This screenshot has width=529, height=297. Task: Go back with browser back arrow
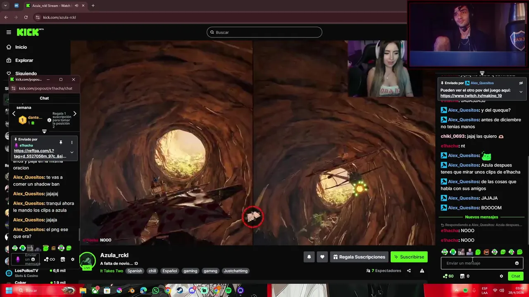[x=6, y=17]
